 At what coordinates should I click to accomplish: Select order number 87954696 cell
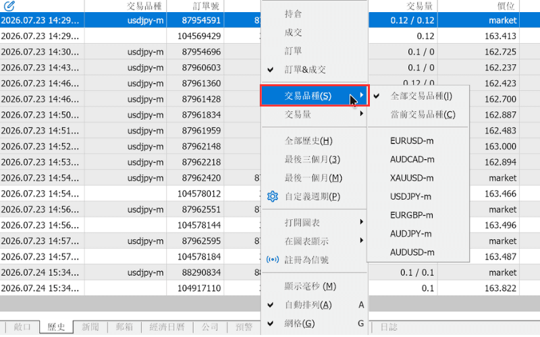[x=201, y=52]
